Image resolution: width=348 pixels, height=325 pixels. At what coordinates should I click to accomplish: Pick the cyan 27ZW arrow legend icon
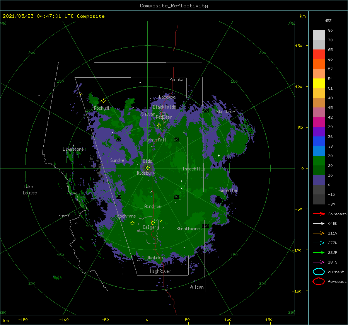pos(319,243)
